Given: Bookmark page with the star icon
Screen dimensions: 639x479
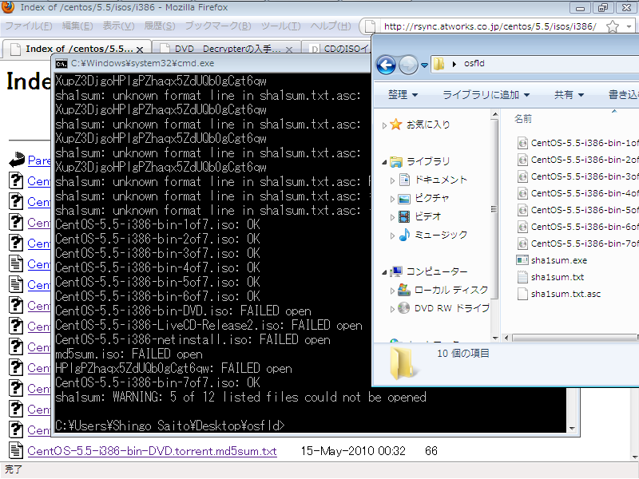Looking at the screenshot, I should pyautogui.click(x=612, y=26).
